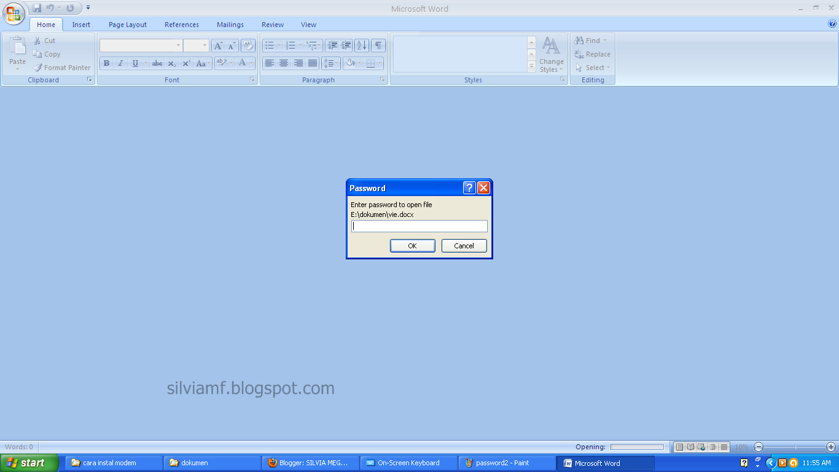Viewport: 839px width, 472px height.
Task: Open the Find command
Action: pyautogui.click(x=591, y=41)
